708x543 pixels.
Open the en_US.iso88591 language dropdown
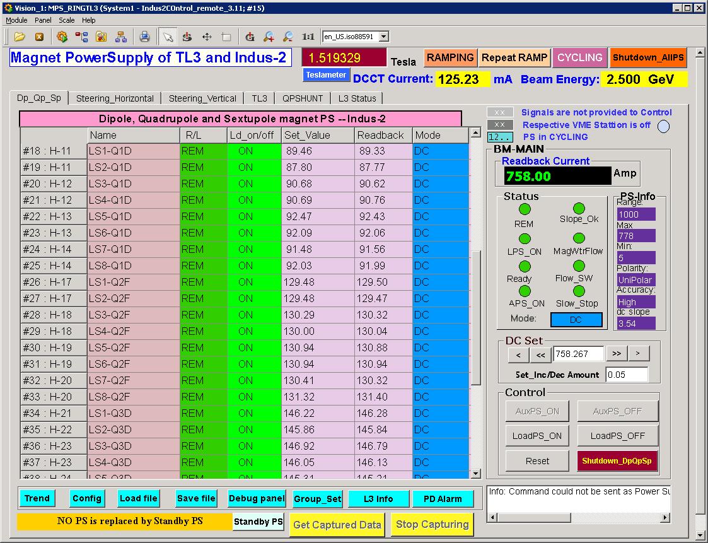[x=384, y=37]
